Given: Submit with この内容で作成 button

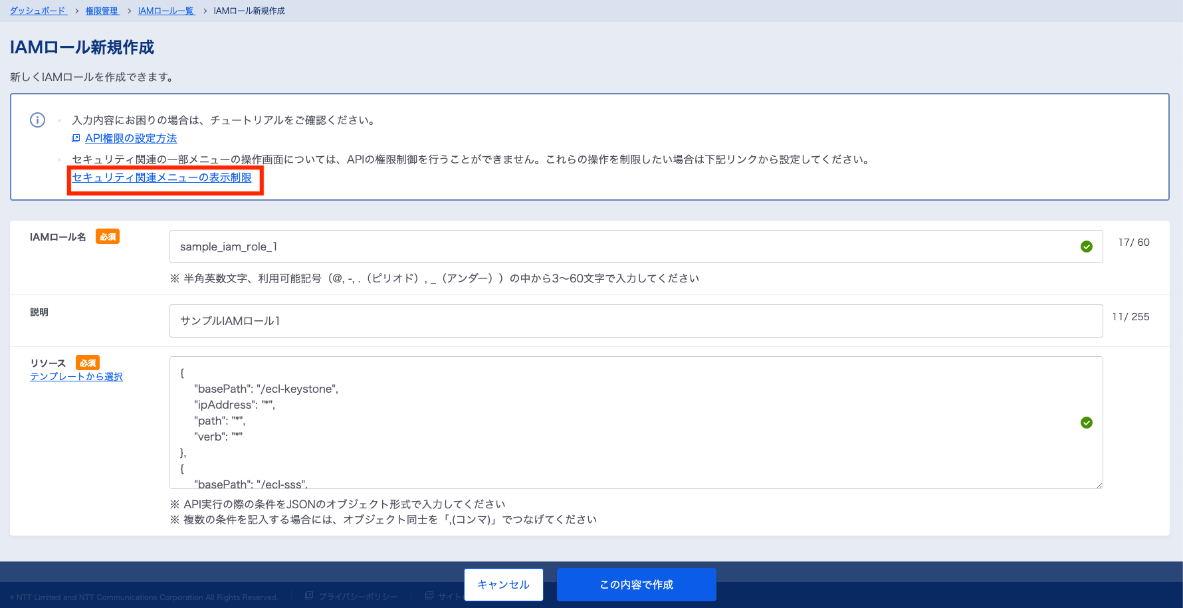Looking at the screenshot, I should click(x=636, y=585).
